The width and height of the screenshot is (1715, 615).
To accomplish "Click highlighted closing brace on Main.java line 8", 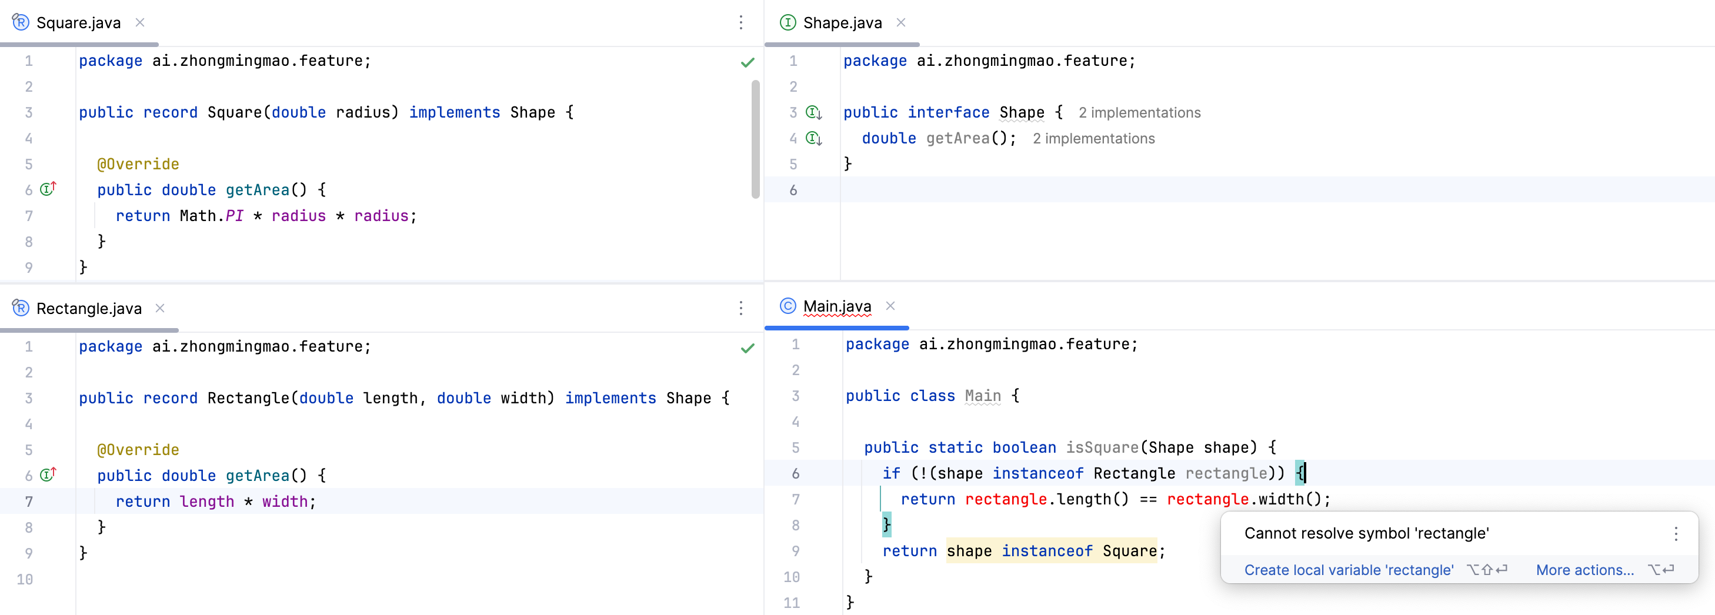I will [886, 524].
